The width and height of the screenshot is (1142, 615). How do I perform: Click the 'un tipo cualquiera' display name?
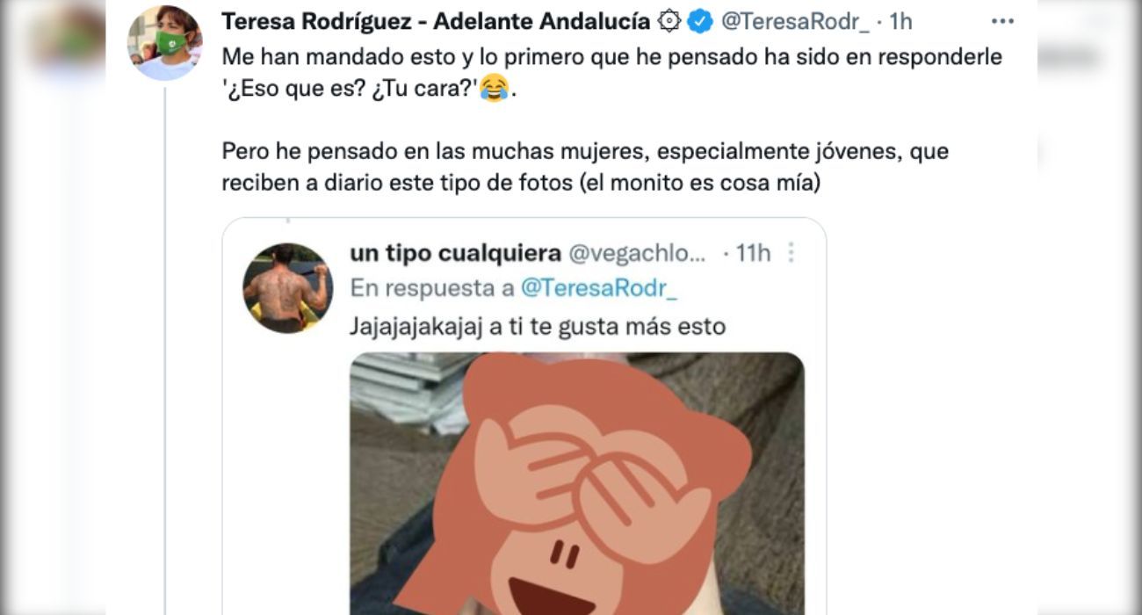coord(455,254)
